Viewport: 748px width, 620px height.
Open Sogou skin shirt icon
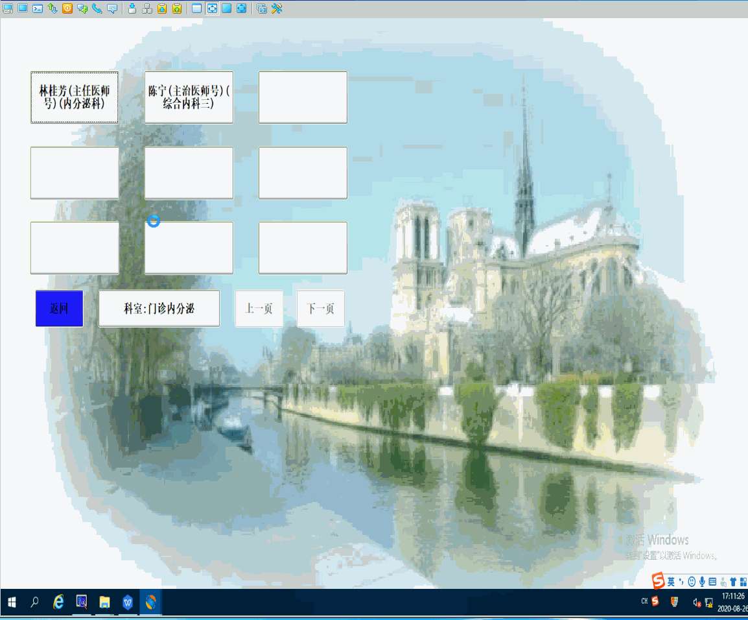click(733, 582)
